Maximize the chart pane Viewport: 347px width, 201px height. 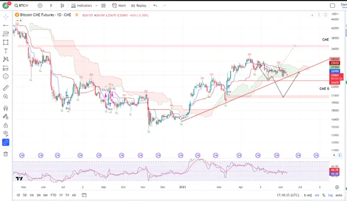pyautogui.click(x=325, y=15)
